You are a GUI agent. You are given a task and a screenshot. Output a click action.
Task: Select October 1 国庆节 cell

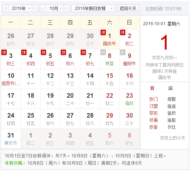tap(110, 39)
